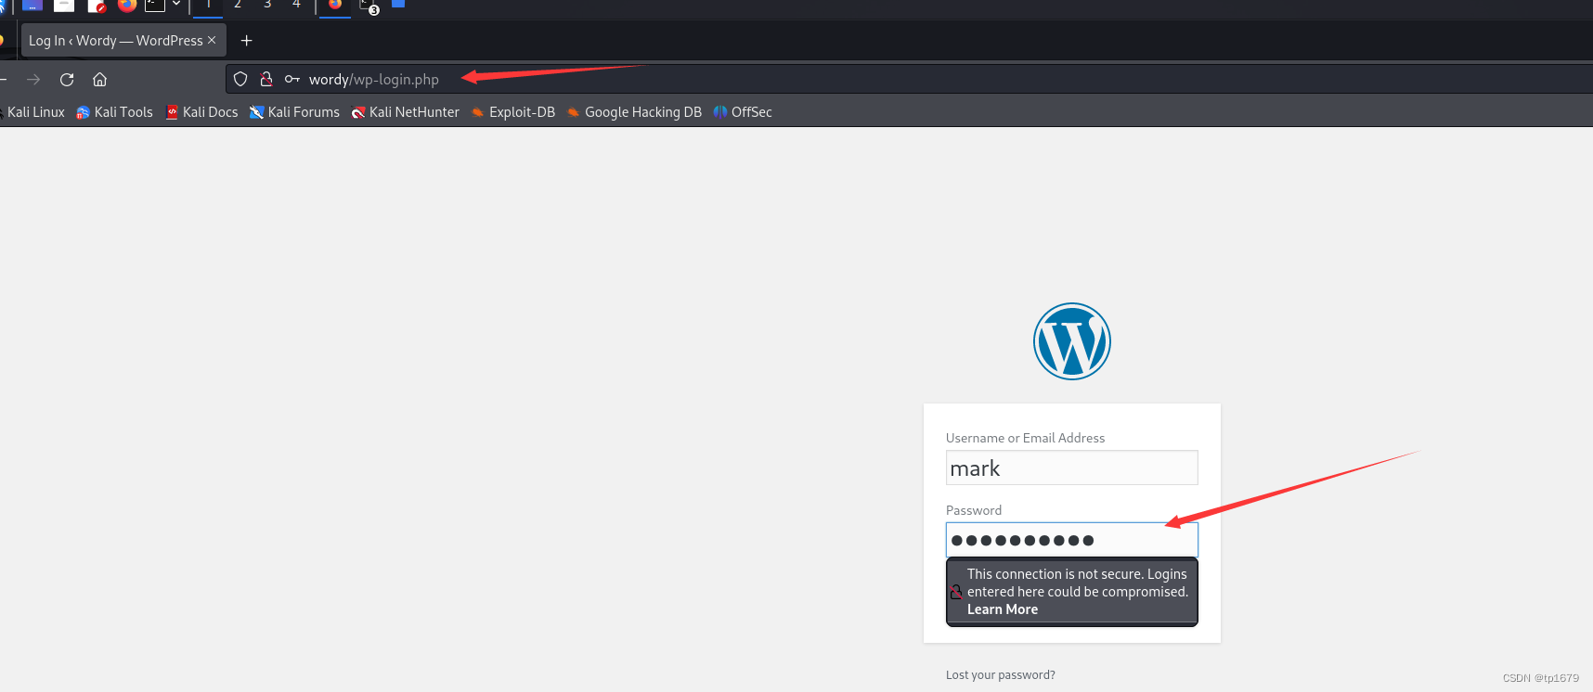
Task: Open the Kali Docs bookmark
Action: [x=201, y=112]
